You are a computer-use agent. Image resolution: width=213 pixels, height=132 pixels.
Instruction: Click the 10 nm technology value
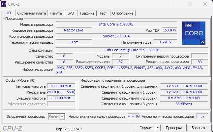pos(74,42)
